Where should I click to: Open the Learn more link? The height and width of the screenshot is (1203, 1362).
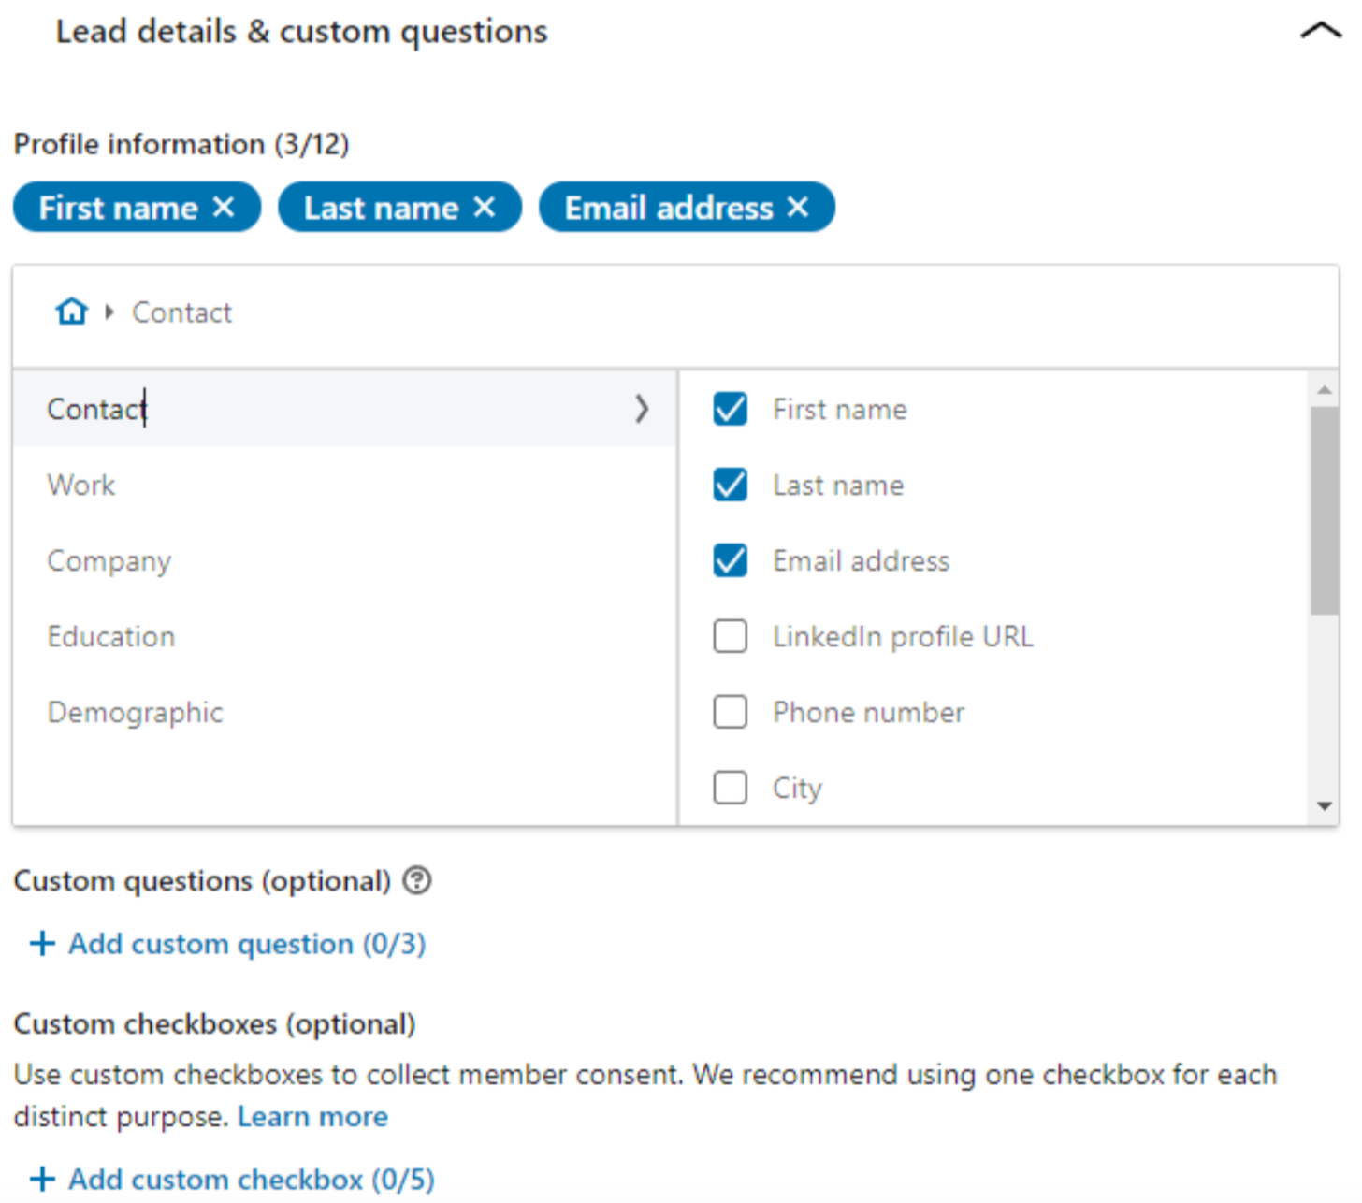click(x=312, y=1115)
